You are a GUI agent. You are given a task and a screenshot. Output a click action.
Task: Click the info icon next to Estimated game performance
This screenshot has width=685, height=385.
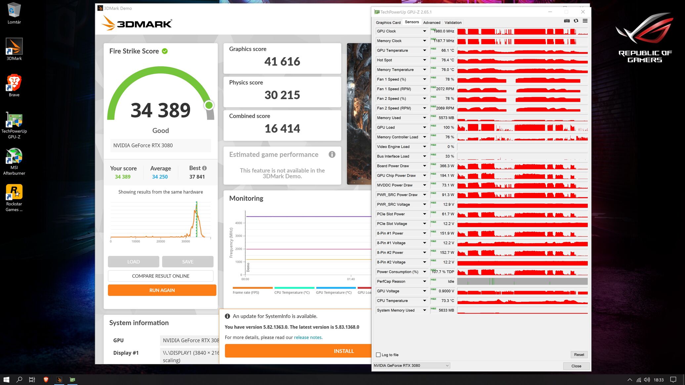[x=332, y=154]
